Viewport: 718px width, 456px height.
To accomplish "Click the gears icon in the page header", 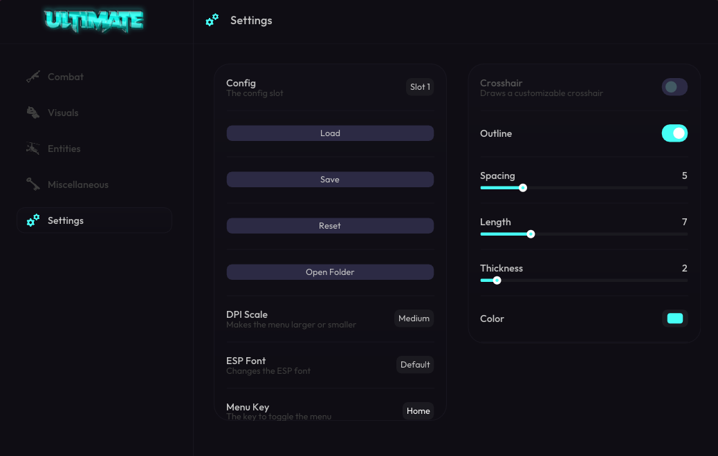I will coord(212,21).
